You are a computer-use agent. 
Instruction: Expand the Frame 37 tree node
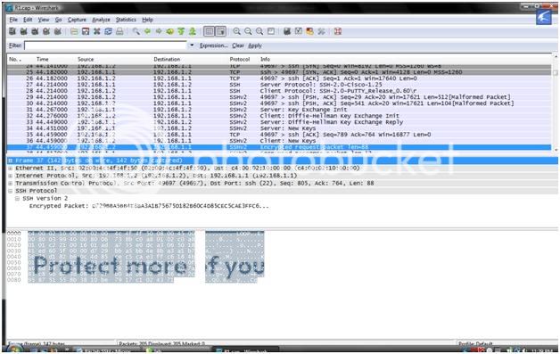11,161
